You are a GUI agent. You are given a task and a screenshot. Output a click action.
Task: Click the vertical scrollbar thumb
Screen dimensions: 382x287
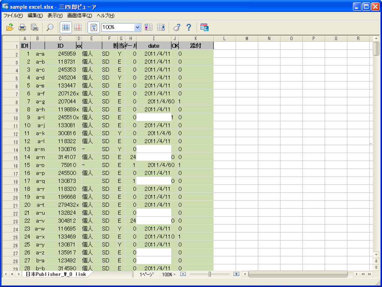tap(376, 49)
